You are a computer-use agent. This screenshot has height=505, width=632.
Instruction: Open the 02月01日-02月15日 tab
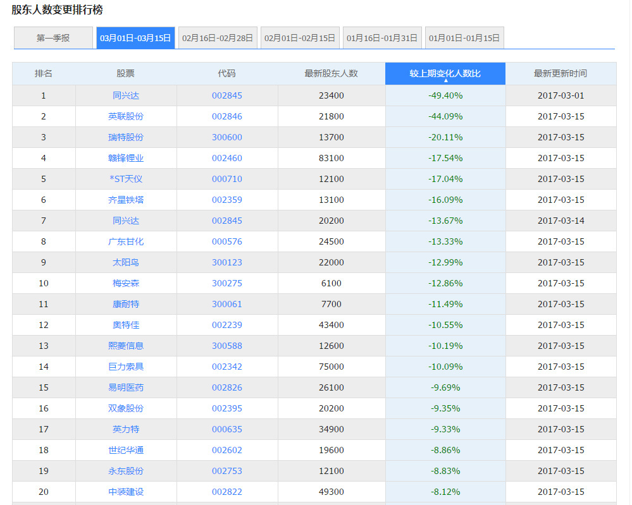300,38
